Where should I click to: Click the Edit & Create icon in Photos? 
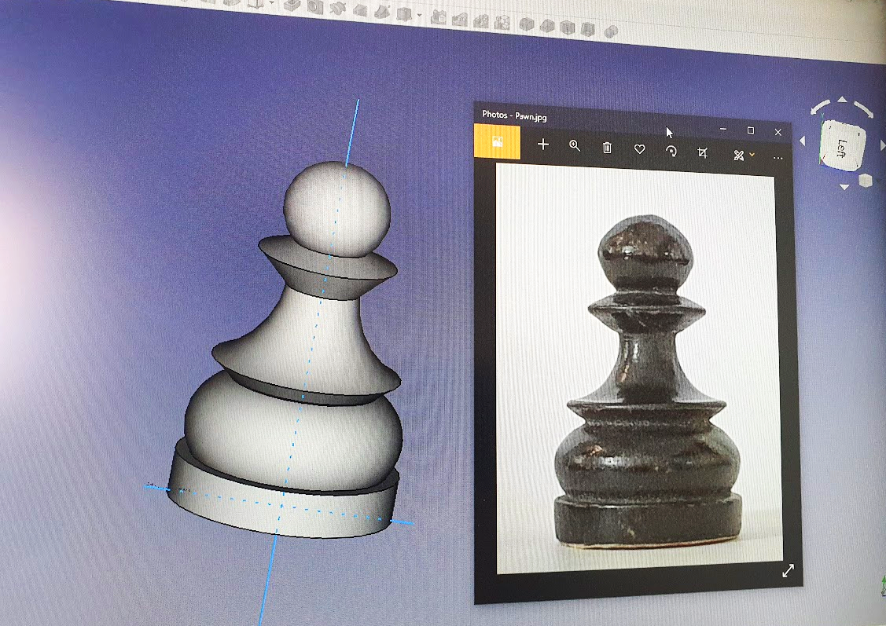tap(738, 156)
